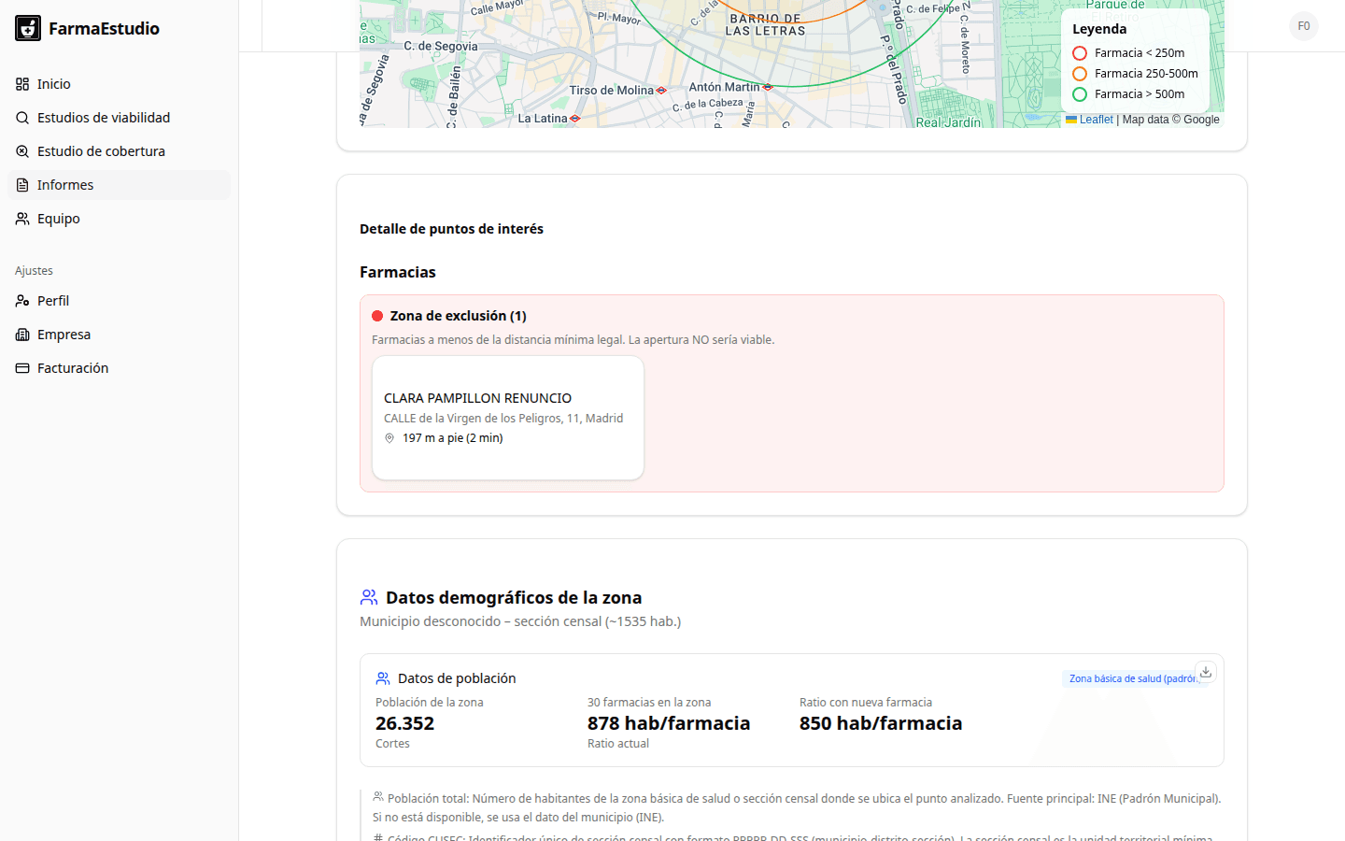1345x841 pixels.
Task: Open the Inicio menu item
Action: click(54, 84)
